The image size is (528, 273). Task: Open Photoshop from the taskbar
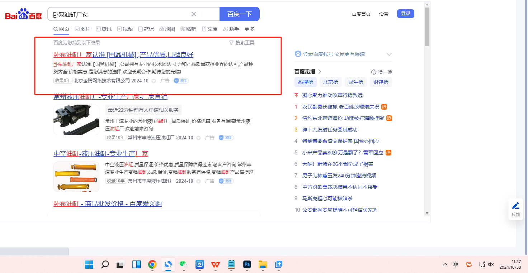pyautogui.click(x=246, y=264)
